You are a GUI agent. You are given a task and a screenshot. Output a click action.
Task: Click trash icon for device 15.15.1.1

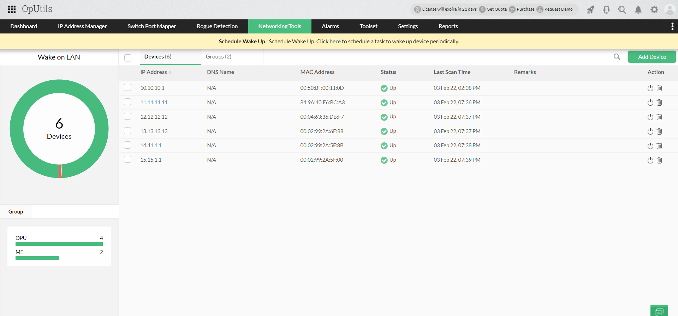pos(659,160)
